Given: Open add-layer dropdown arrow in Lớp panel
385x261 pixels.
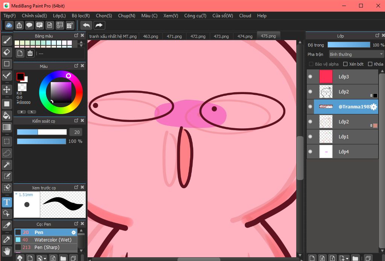Looking at the screenshot, I should pos(347,258).
